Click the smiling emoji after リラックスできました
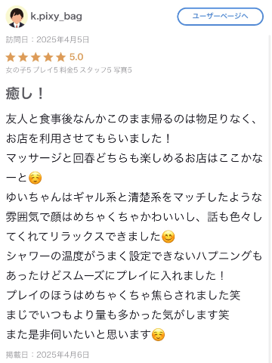 coord(168,237)
